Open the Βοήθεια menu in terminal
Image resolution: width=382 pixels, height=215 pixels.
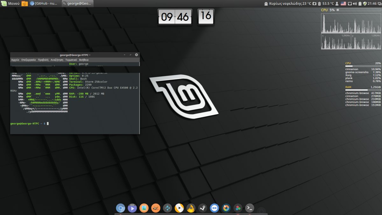(x=84, y=60)
